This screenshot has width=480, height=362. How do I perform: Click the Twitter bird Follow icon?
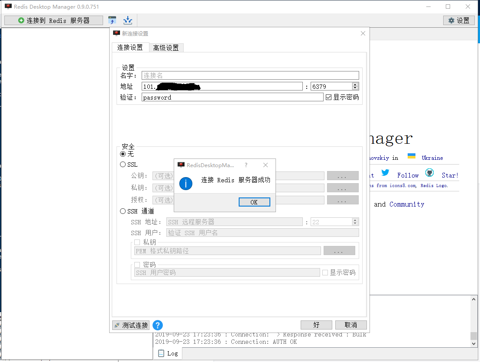tap(385, 173)
